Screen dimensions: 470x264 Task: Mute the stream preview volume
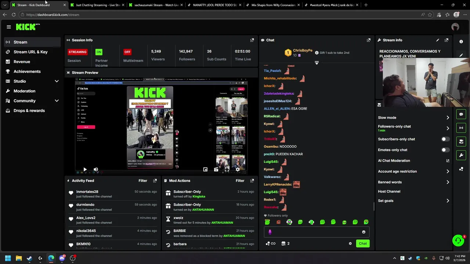pyautogui.click(x=95, y=169)
